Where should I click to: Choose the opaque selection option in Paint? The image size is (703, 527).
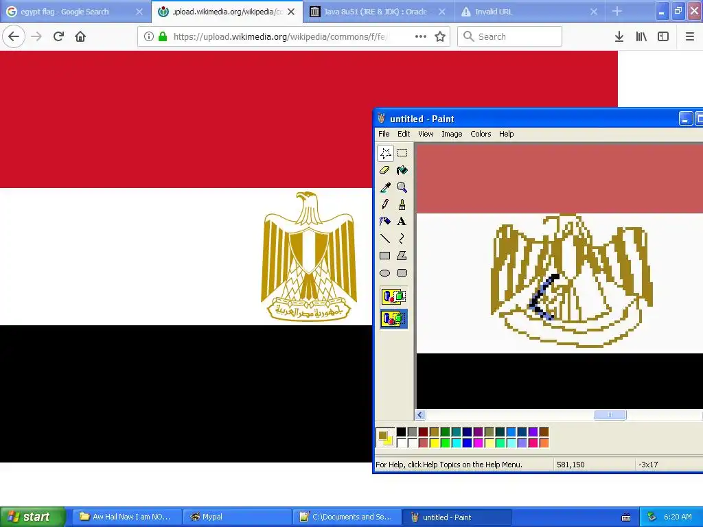pyautogui.click(x=393, y=296)
